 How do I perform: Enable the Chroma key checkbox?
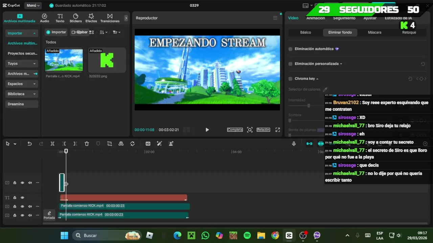[x=290, y=79]
